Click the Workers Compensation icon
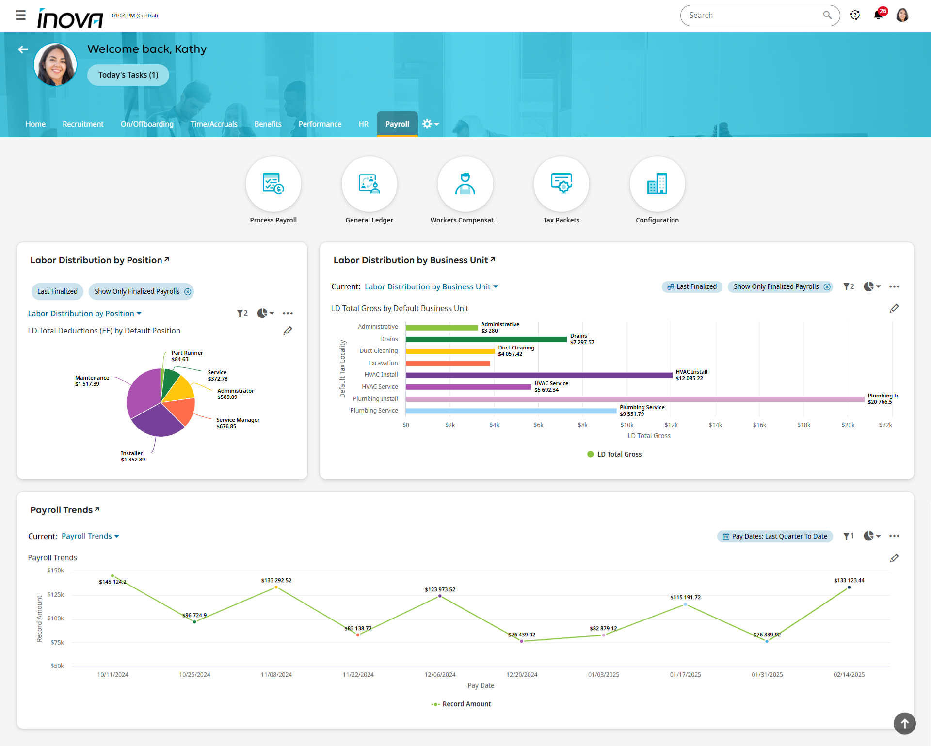931x746 pixels. tap(465, 184)
